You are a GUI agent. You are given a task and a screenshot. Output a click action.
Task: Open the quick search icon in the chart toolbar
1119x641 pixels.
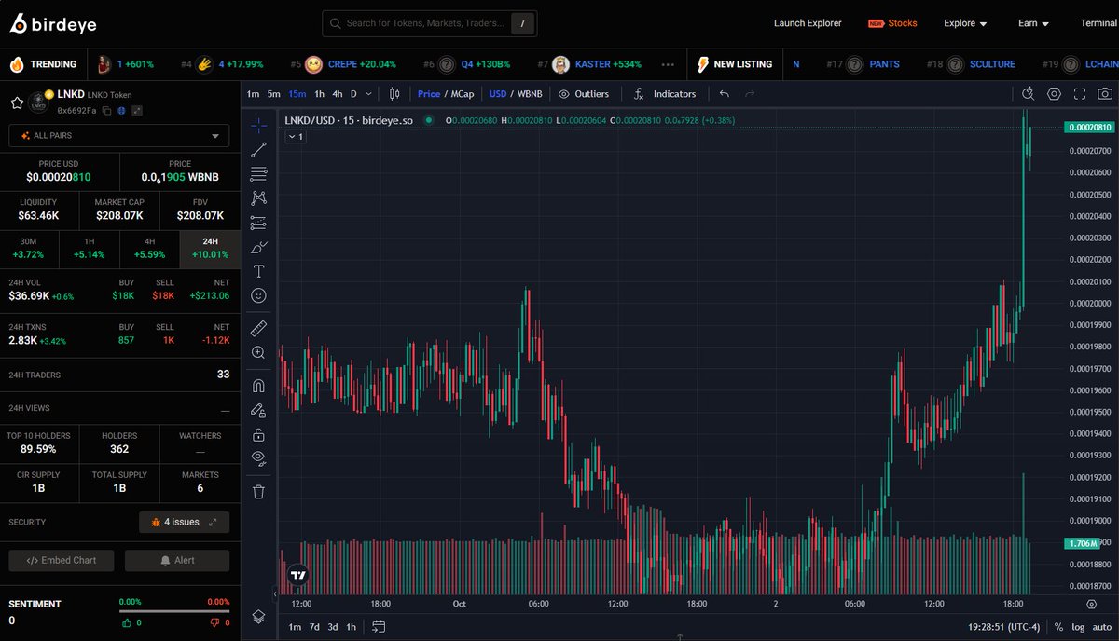pos(1029,94)
